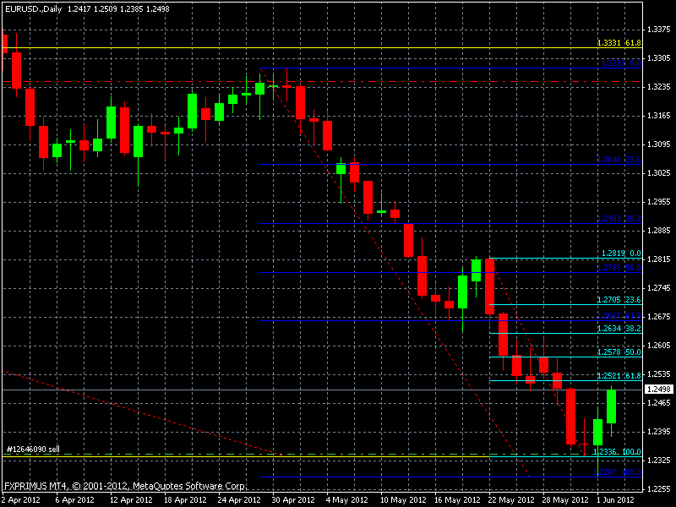This screenshot has width=676, height=507.
Task: Select the current price label 1.2498
Action: coord(658,390)
